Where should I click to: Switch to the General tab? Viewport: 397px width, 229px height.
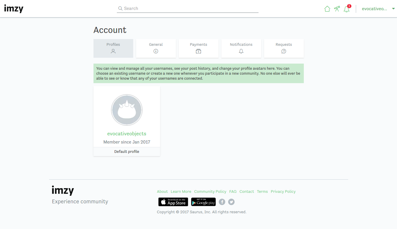click(x=156, y=48)
